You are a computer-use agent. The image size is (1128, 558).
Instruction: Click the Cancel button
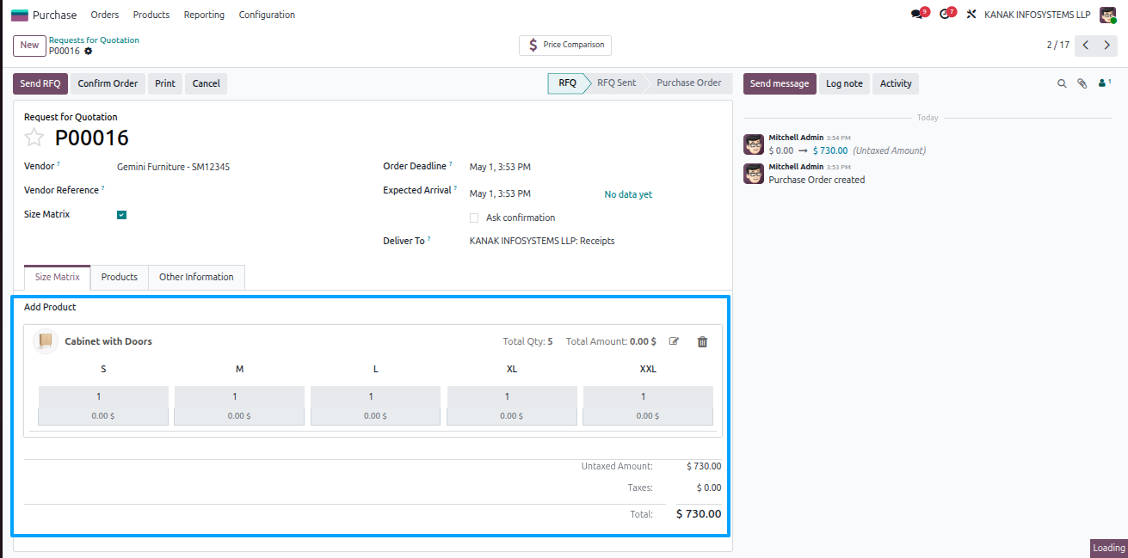(x=206, y=83)
